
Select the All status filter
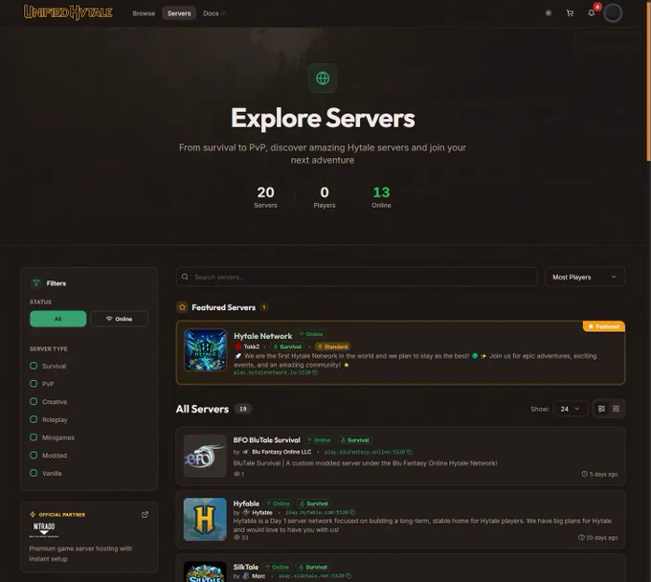[x=58, y=319]
